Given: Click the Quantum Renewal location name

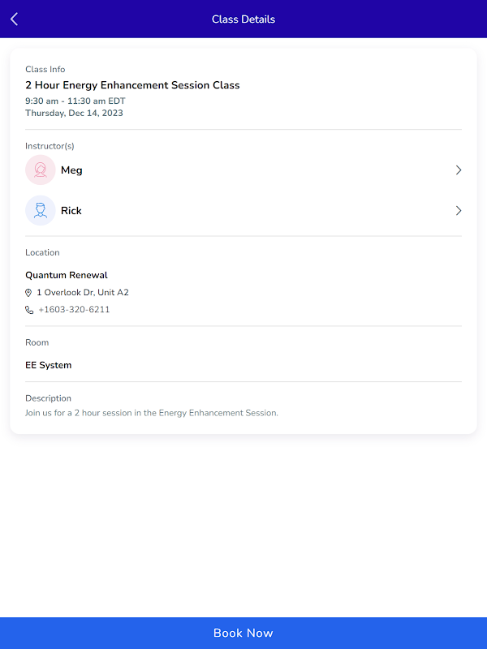Looking at the screenshot, I should pyautogui.click(x=67, y=275).
